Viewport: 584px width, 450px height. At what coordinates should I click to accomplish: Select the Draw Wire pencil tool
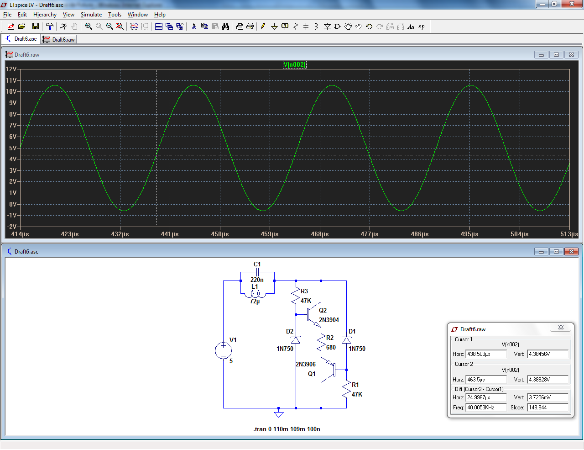(264, 26)
